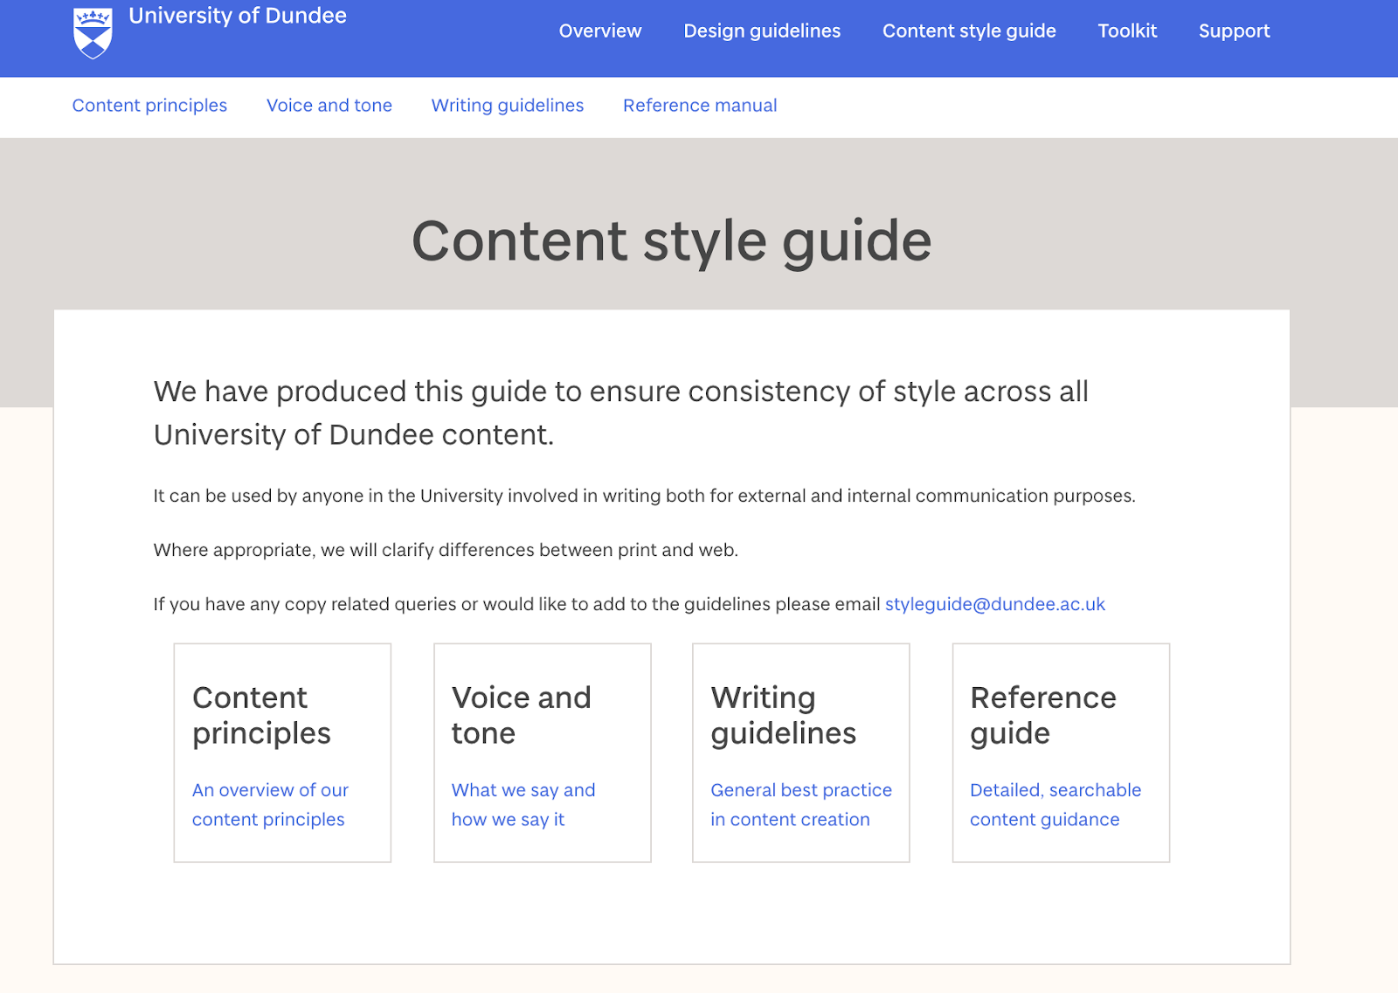Screen dimensions: 1398x993
Task: Click 'Detailed, searchable content guidance'
Action: [1055, 804]
